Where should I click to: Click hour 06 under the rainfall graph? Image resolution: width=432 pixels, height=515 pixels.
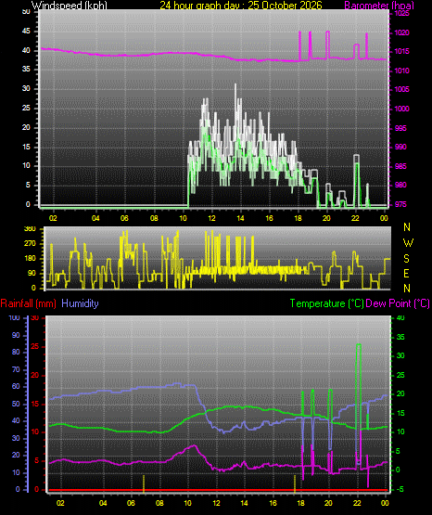point(131,503)
